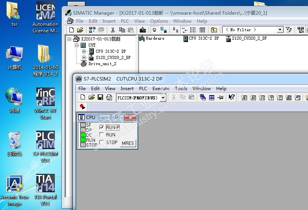Select CPU 313C-2 DP object in right pane
Viewport: 308px width, 210px height.
(201, 38)
